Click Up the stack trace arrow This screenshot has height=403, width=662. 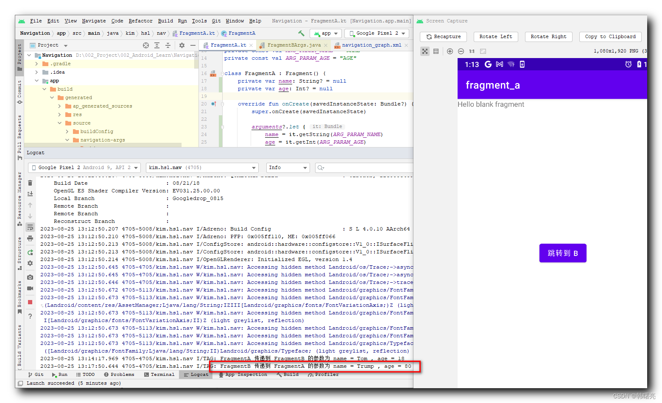click(30, 205)
